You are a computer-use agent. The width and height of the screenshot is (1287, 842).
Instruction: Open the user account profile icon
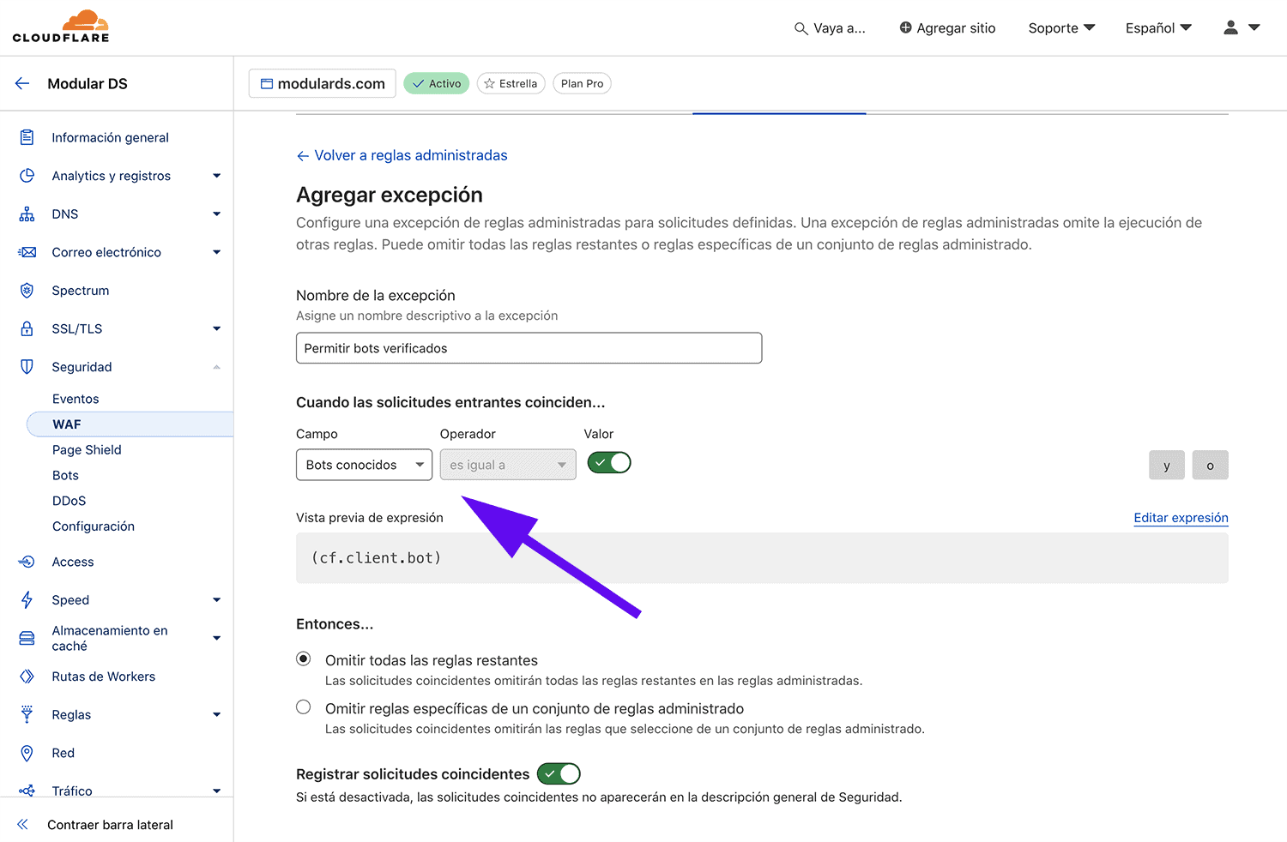point(1230,27)
